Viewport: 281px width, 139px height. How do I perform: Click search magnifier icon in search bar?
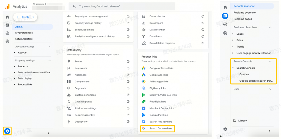coord(75,6)
